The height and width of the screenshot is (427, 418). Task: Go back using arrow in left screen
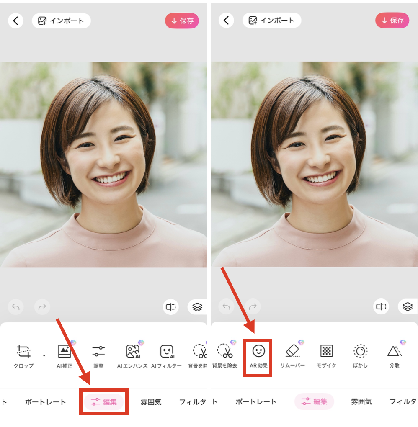tap(16, 21)
